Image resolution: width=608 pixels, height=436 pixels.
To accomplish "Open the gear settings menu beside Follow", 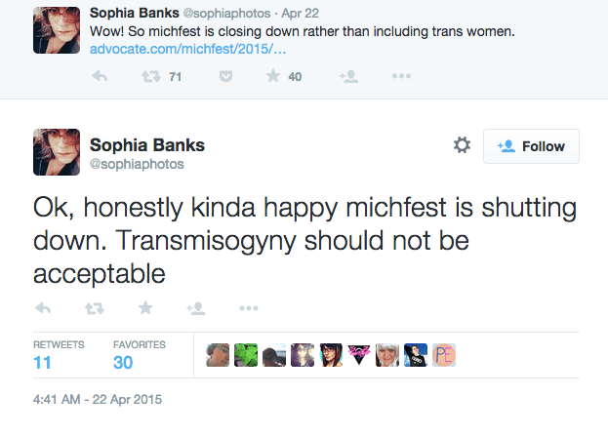I will tap(462, 145).
